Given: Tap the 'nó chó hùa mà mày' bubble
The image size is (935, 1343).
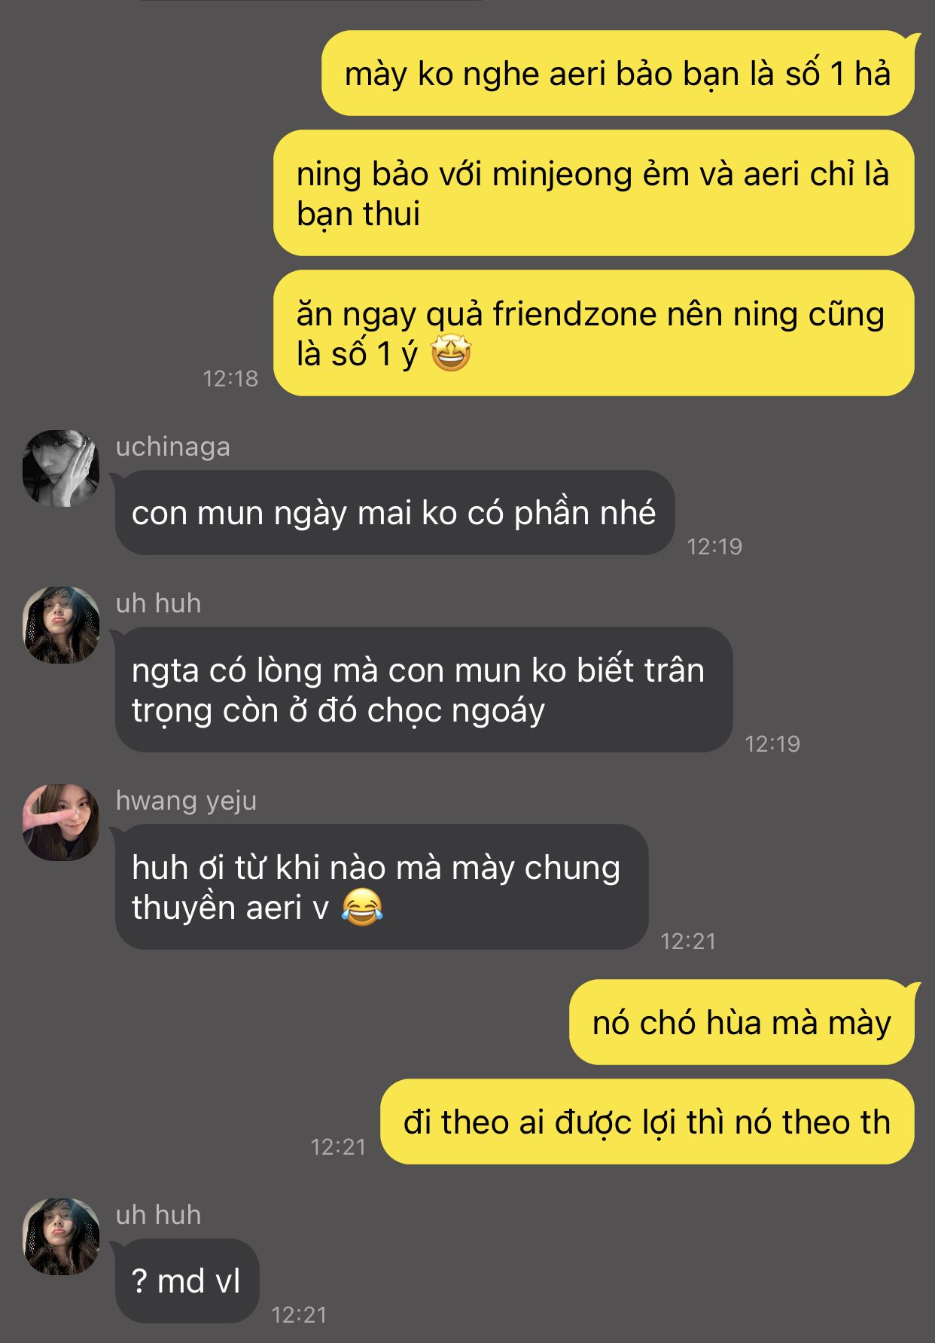Looking at the screenshot, I should [x=742, y=1022].
